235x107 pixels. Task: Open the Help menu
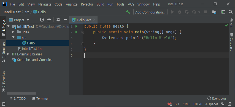click(x=156, y=4)
